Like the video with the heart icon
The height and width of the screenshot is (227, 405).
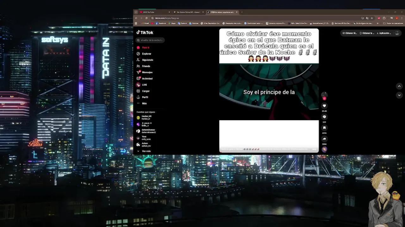[x=324, y=106]
